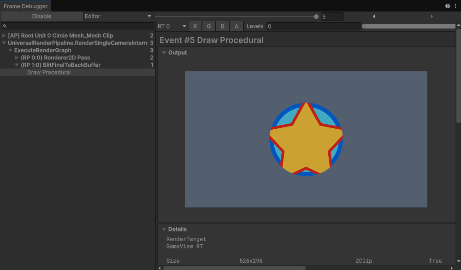Click the event number input field

click(332, 17)
